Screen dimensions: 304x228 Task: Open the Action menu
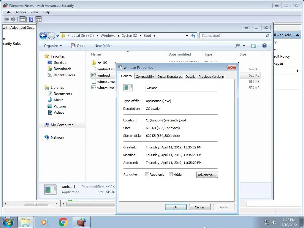point(20,12)
